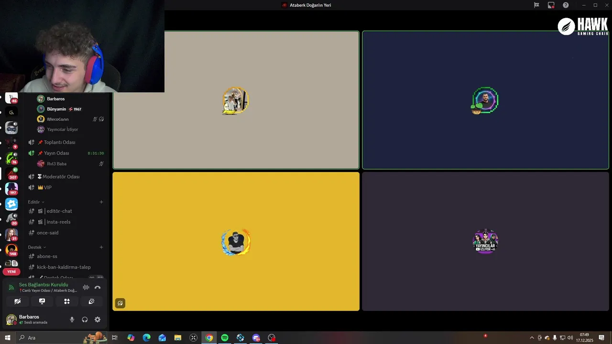This screenshot has height=344, width=612.
Task: Open the screen icon beside Discord help
Action: 551,5
